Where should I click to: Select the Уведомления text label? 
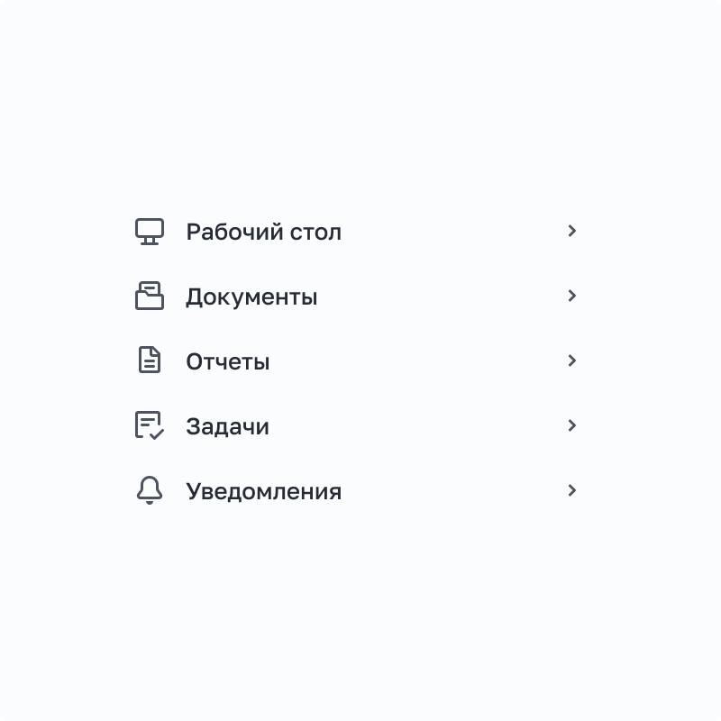[263, 491]
